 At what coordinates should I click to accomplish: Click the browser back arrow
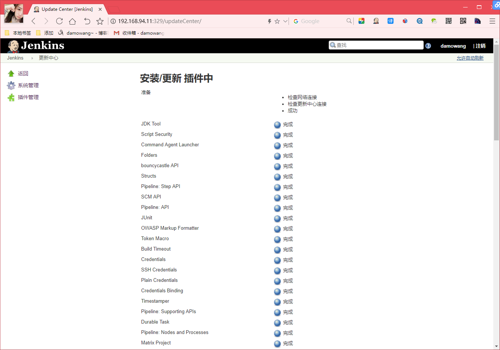point(34,21)
